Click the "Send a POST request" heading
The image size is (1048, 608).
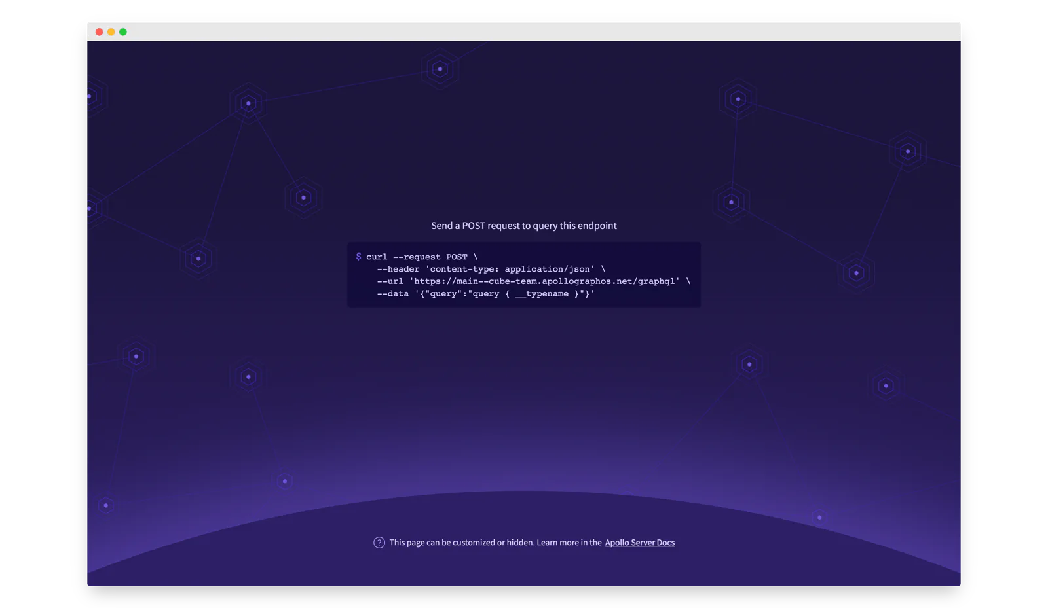[524, 226]
